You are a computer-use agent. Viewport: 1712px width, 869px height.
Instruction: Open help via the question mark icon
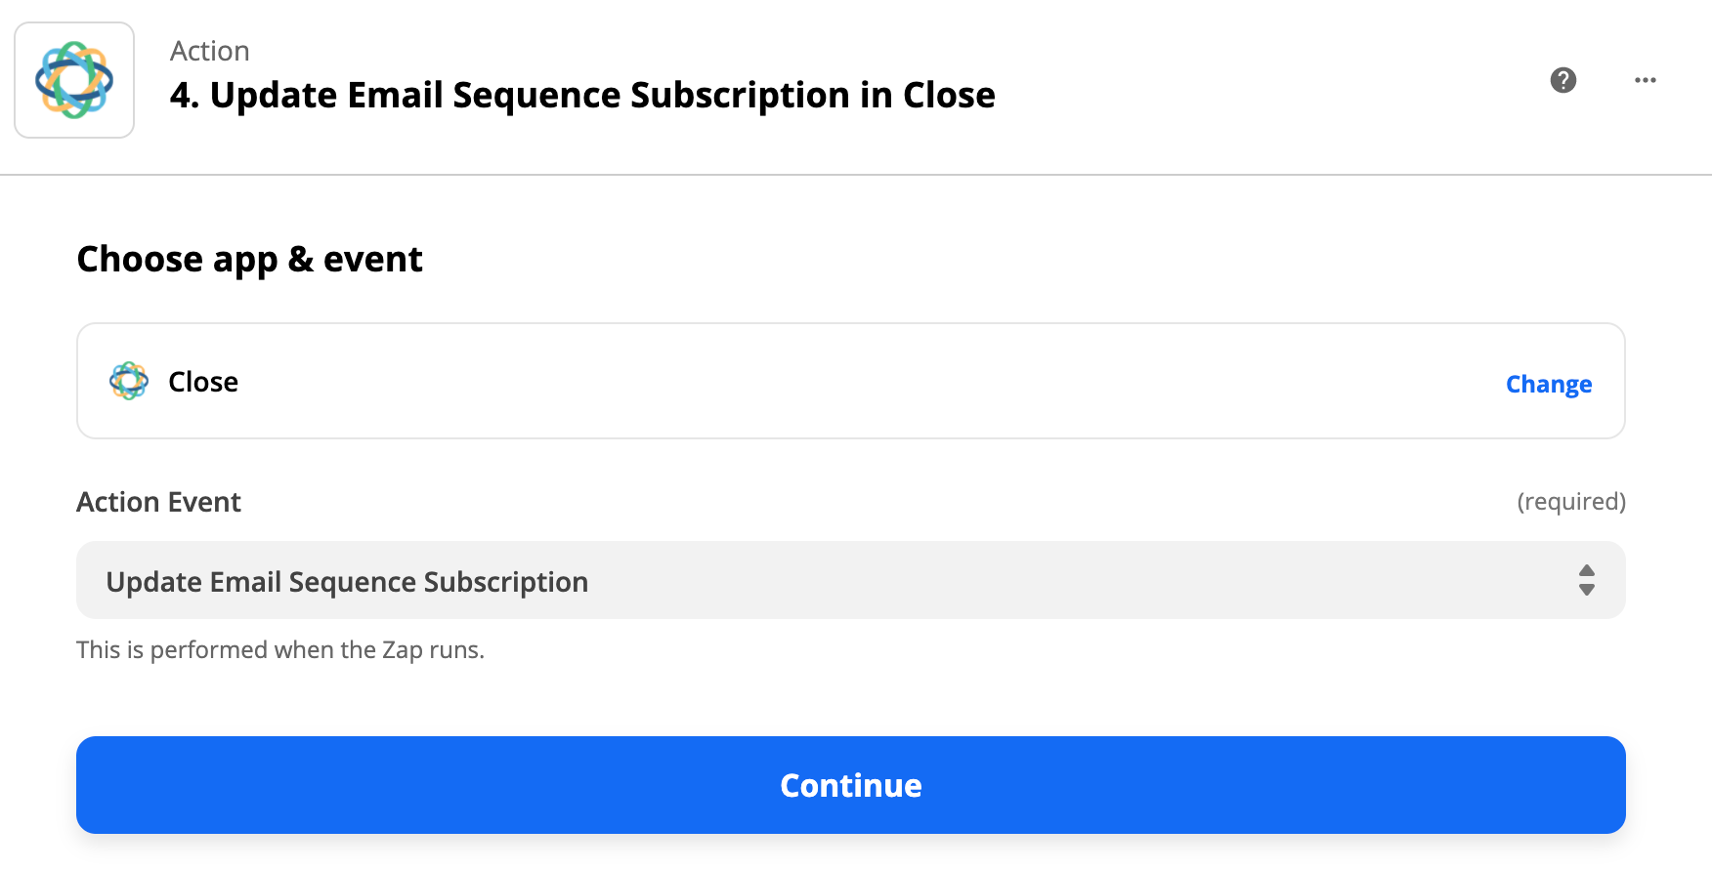[x=1563, y=80]
